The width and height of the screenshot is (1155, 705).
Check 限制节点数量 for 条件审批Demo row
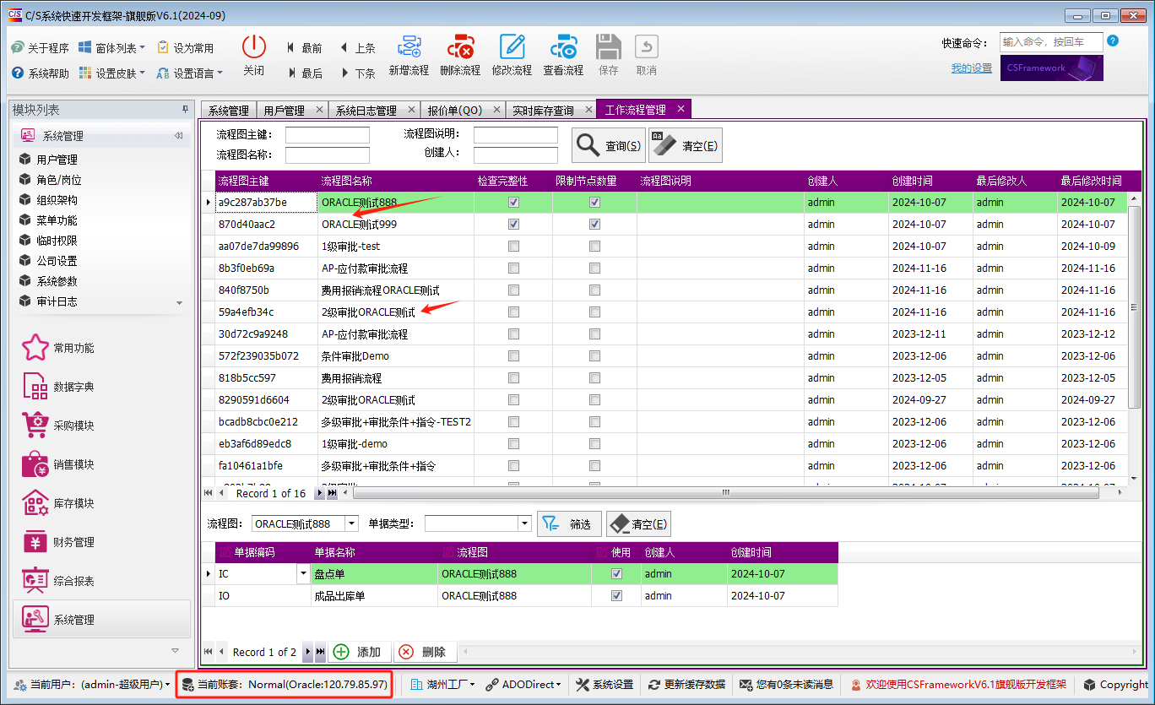(594, 356)
